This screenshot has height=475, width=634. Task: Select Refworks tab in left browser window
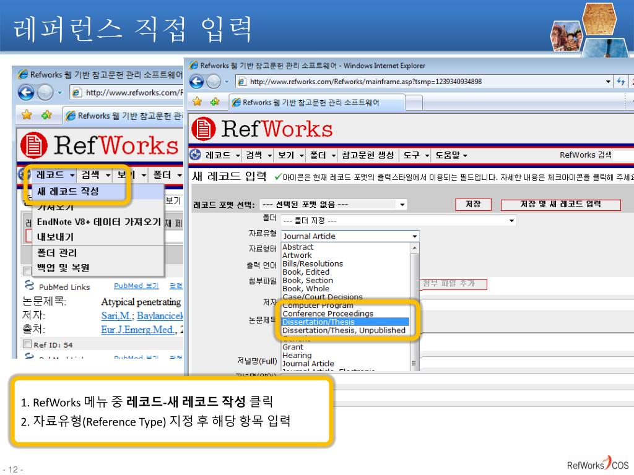pos(124,116)
